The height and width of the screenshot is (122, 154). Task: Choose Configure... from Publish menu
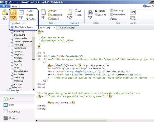(x=22, y=23)
